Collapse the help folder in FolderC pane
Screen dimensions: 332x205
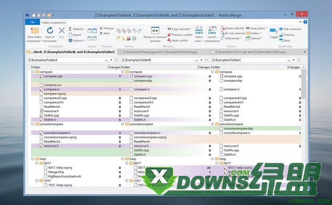[212, 159]
